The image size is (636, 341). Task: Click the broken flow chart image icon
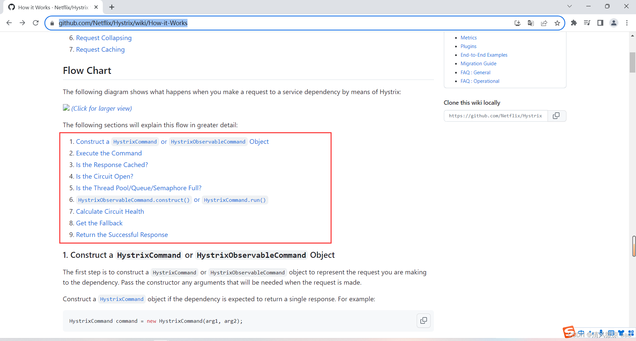66,108
